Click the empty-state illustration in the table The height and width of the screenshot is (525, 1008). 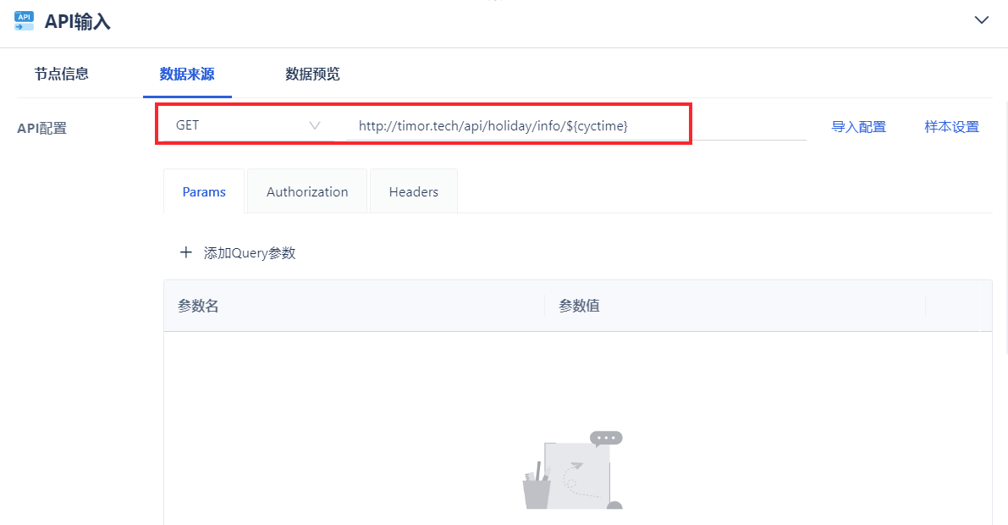tap(572, 470)
